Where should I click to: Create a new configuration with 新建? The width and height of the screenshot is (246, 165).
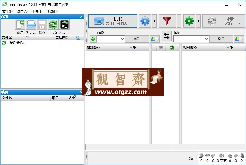click(20, 24)
